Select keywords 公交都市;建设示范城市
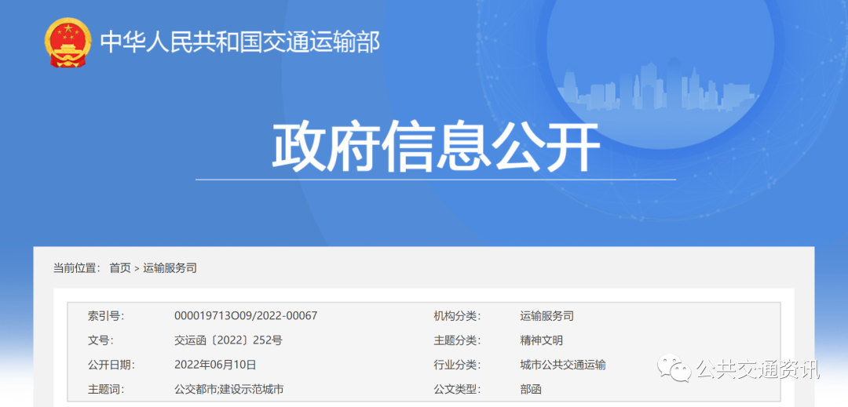The image size is (848, 407). pyautogui.click(x=228, y=389)
